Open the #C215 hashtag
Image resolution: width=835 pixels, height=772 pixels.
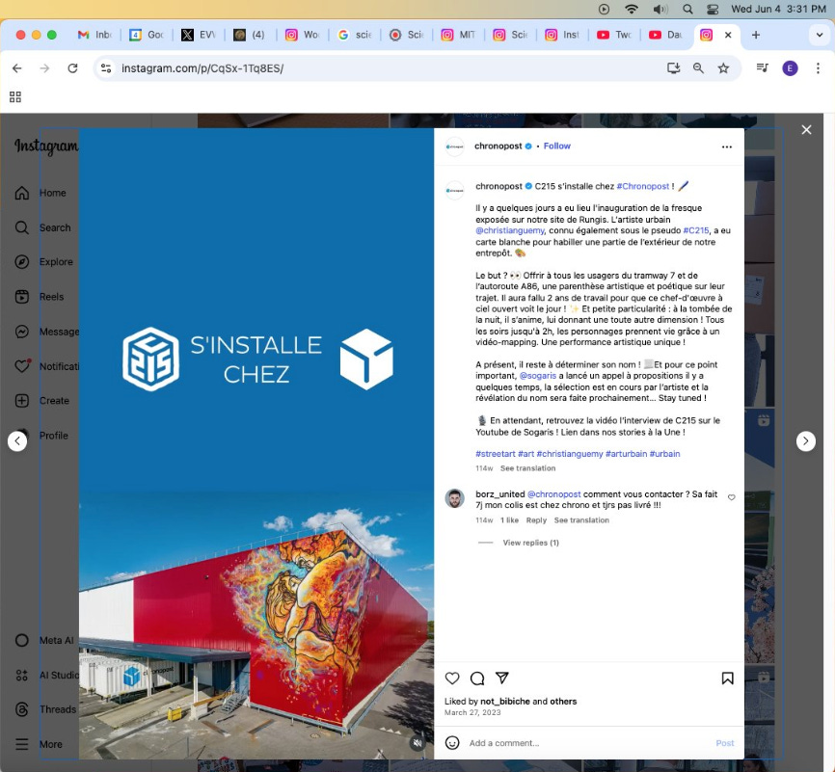(696, 230)
